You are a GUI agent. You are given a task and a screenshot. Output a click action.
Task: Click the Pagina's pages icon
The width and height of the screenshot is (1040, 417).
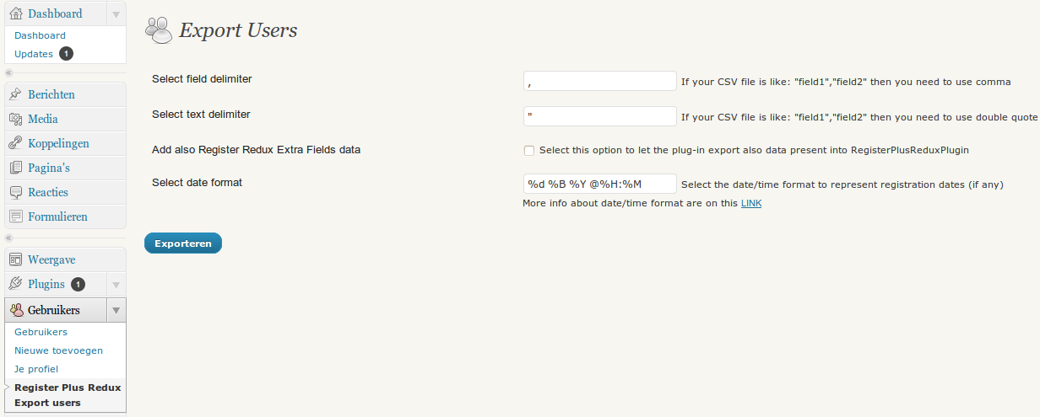16,168
